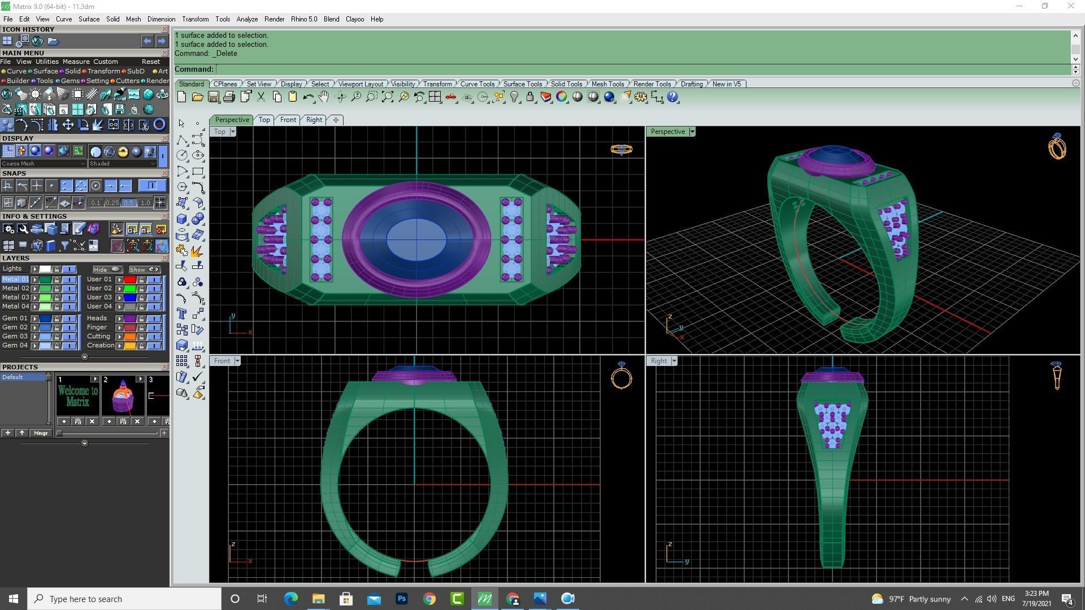The height and width of the screenshot is (610, 1085).
Task: Toggle visibility switch for Gem 01 layer
Action: (x=70, y=319)
